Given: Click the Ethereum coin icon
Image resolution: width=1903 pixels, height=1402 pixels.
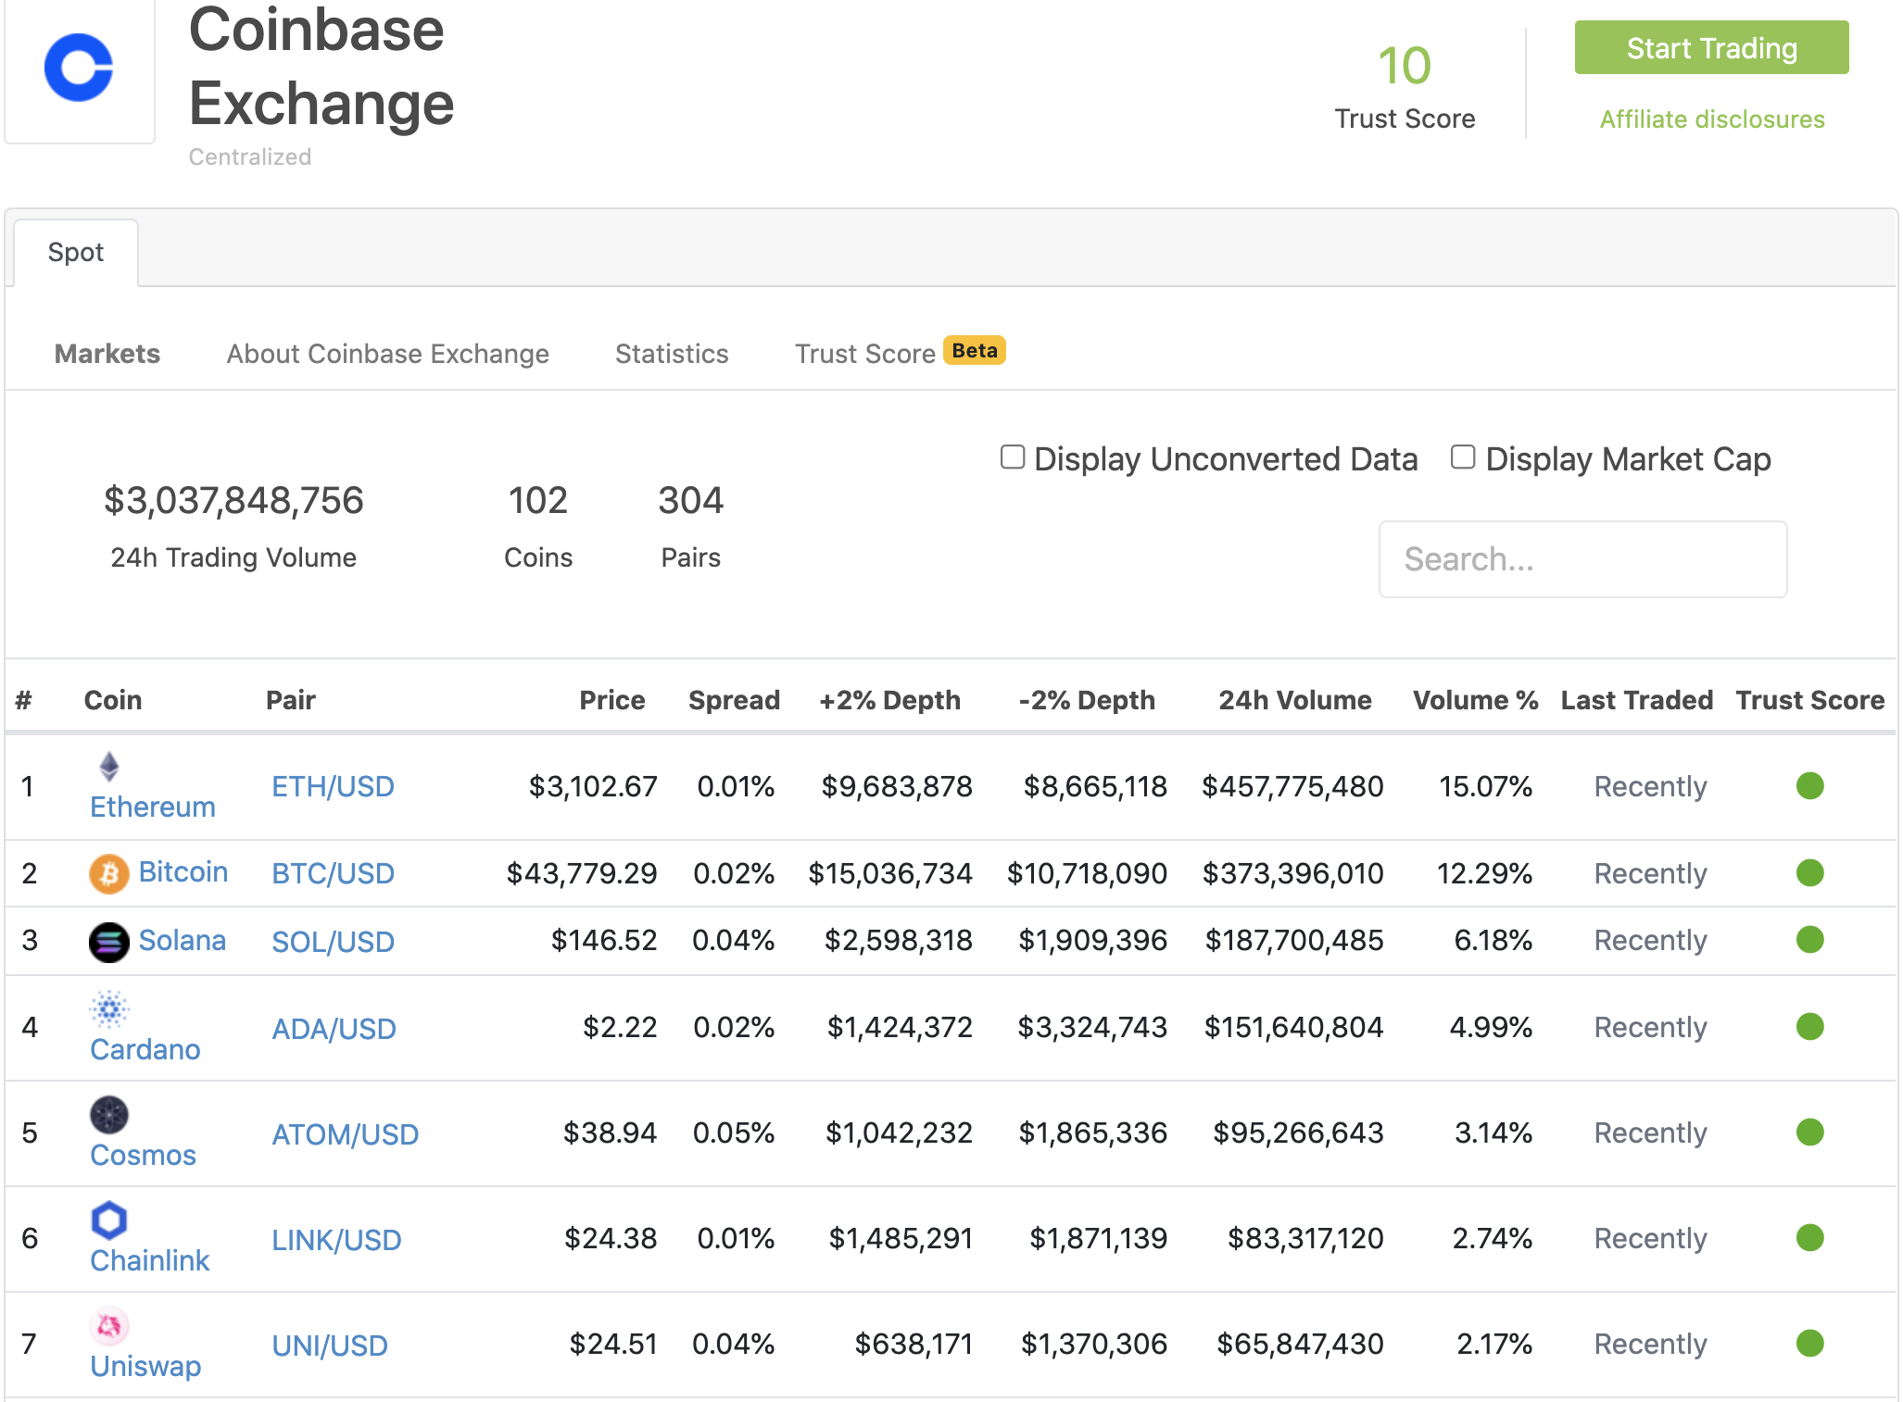Looking at the screenshot, I should click(x=109, y=767).
